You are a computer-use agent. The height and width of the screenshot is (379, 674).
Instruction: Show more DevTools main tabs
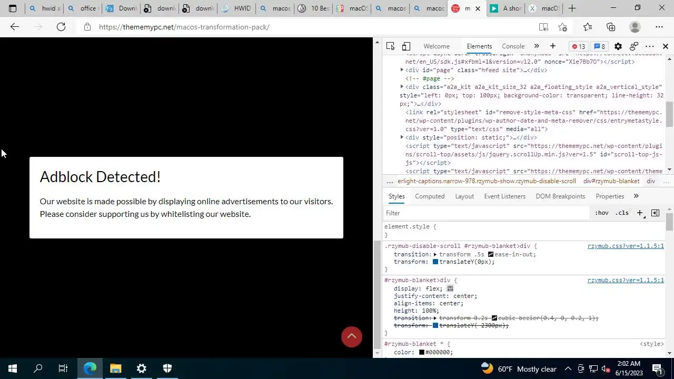pyautogui.click(x=536, y=46)
